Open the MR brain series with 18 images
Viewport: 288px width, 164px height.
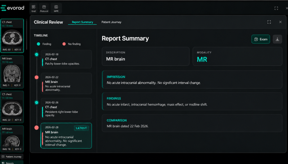point(12,139)
